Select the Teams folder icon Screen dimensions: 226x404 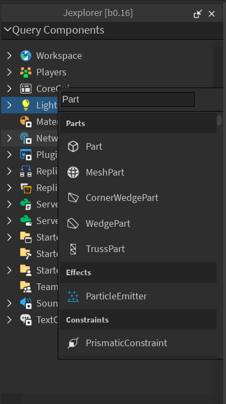pyautogui.click(x=26, y=287)
